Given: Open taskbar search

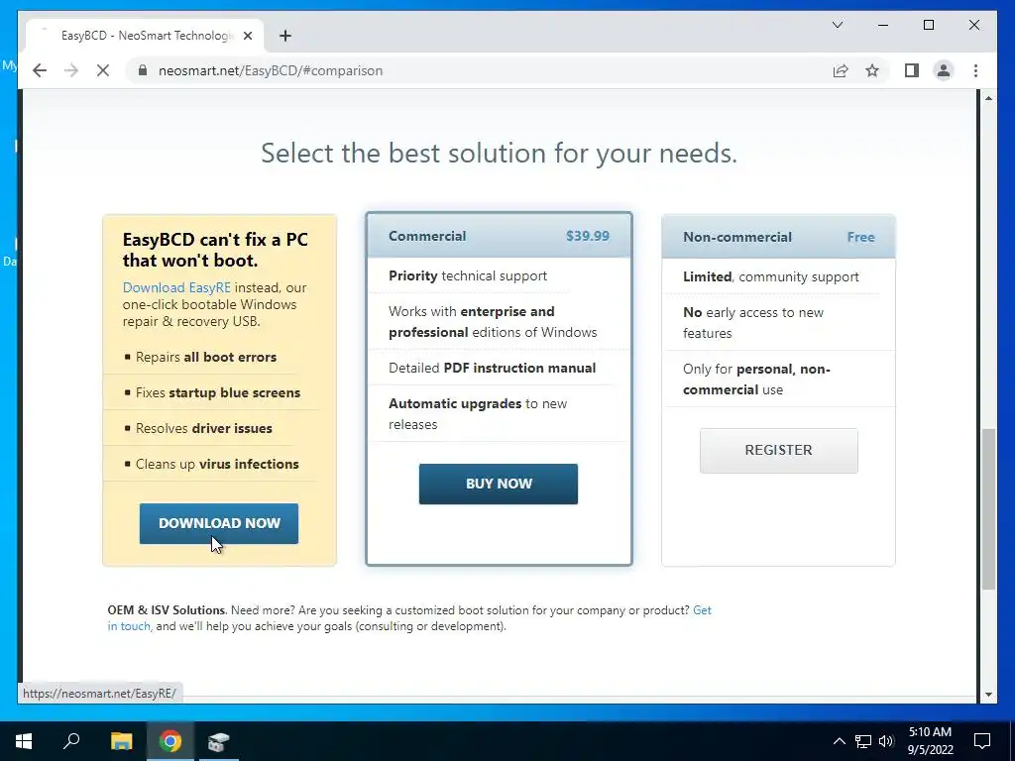Looking at the screenshot, I should pos(71,741).
